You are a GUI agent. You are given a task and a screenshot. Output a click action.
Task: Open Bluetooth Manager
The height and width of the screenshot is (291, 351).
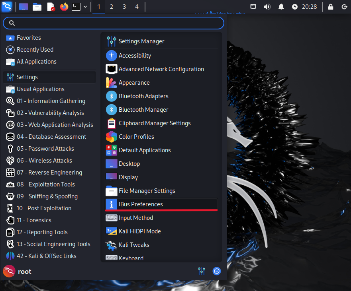click(161, 110)
